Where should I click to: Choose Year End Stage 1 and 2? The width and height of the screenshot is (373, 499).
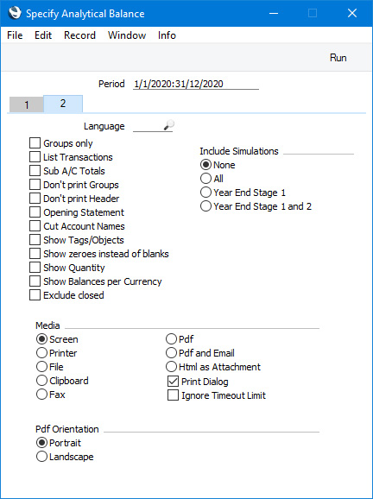tap(205, 206)
